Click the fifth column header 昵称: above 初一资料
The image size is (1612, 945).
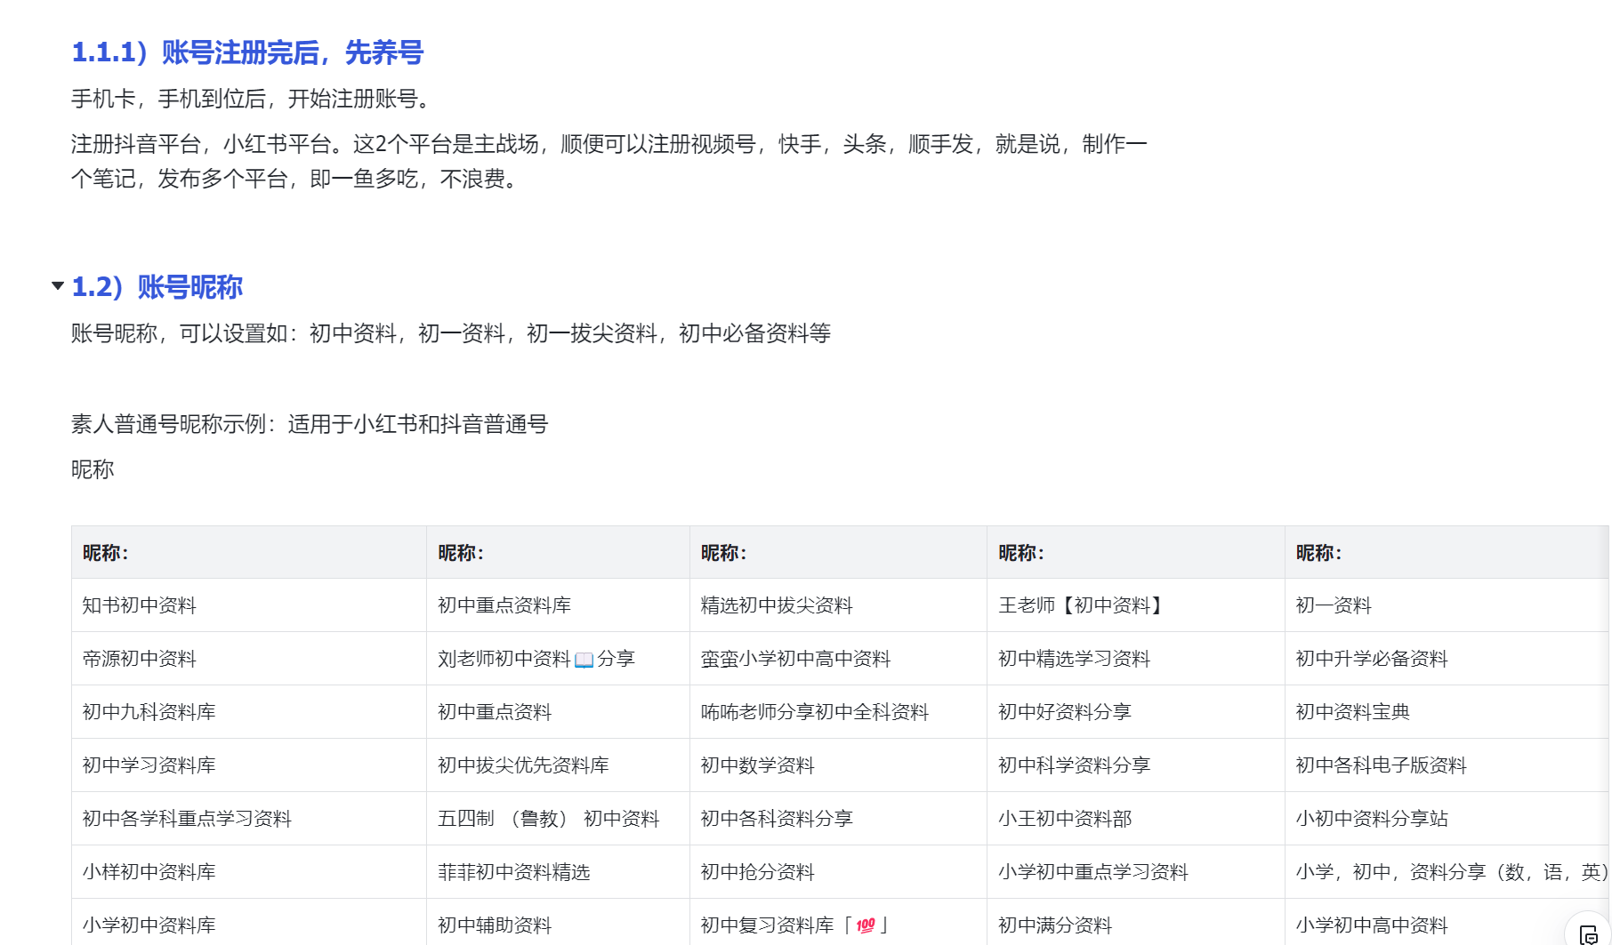(x=1447, y=552)
